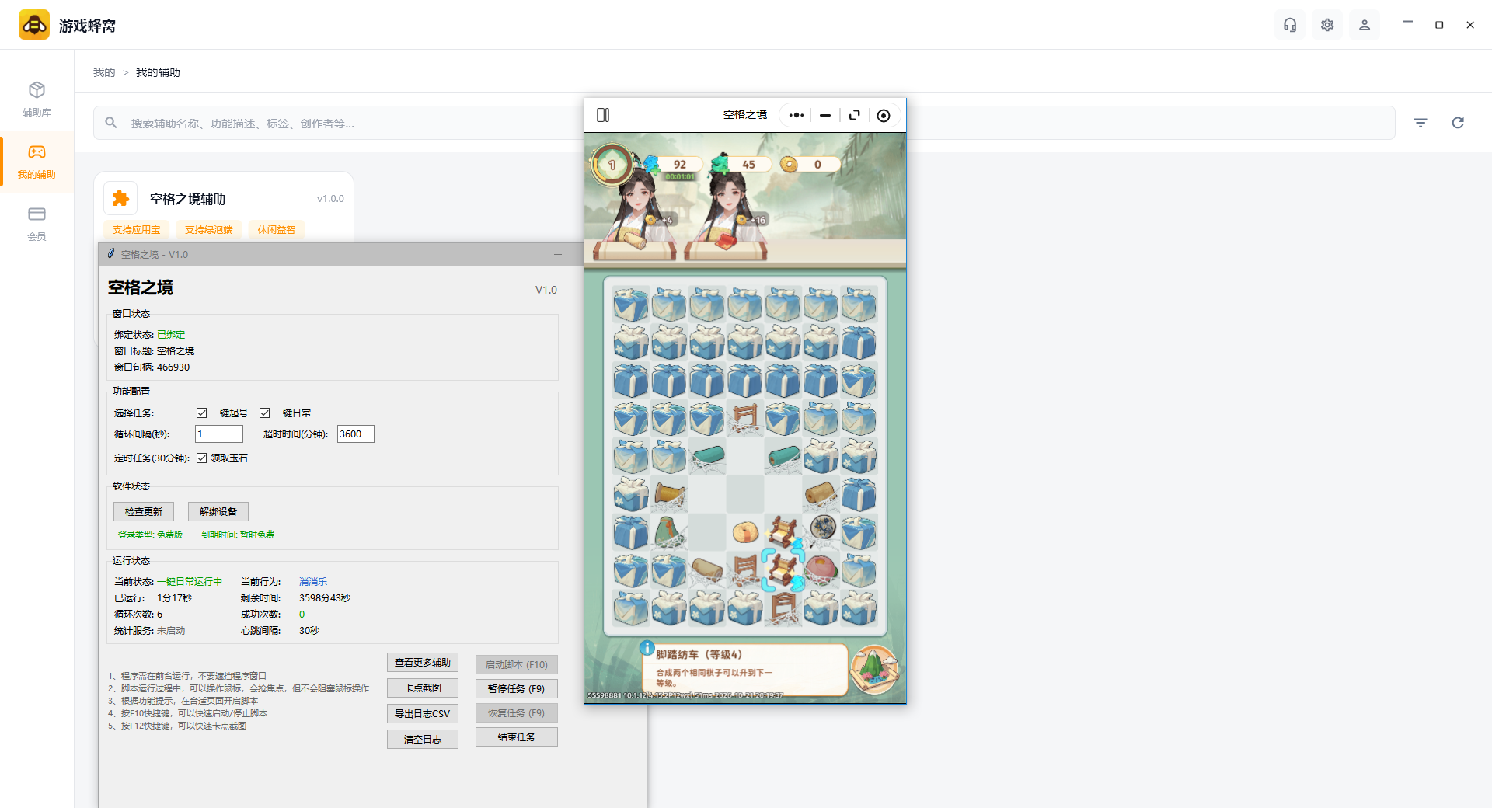Viewport: 1492px width, 808px height.
Task: Toggle the 一键起号 checkbox
Action: click(201, 413)
